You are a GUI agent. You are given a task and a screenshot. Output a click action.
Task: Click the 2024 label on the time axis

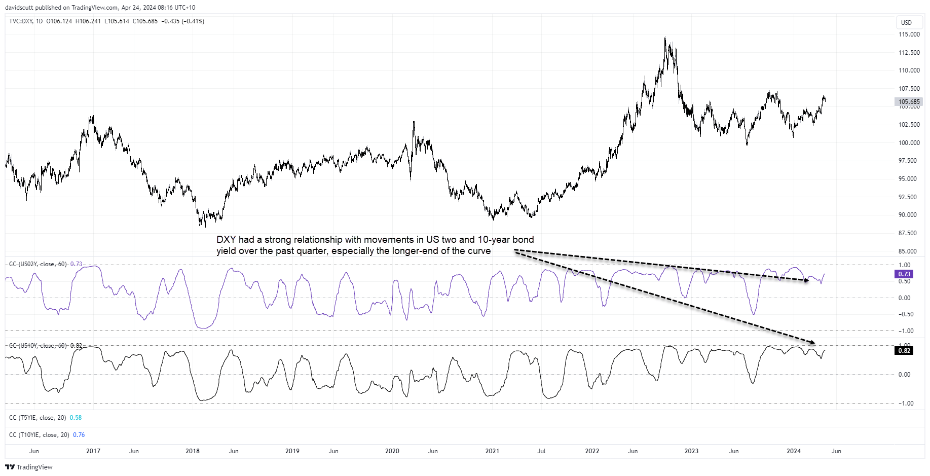click(794, 451)
